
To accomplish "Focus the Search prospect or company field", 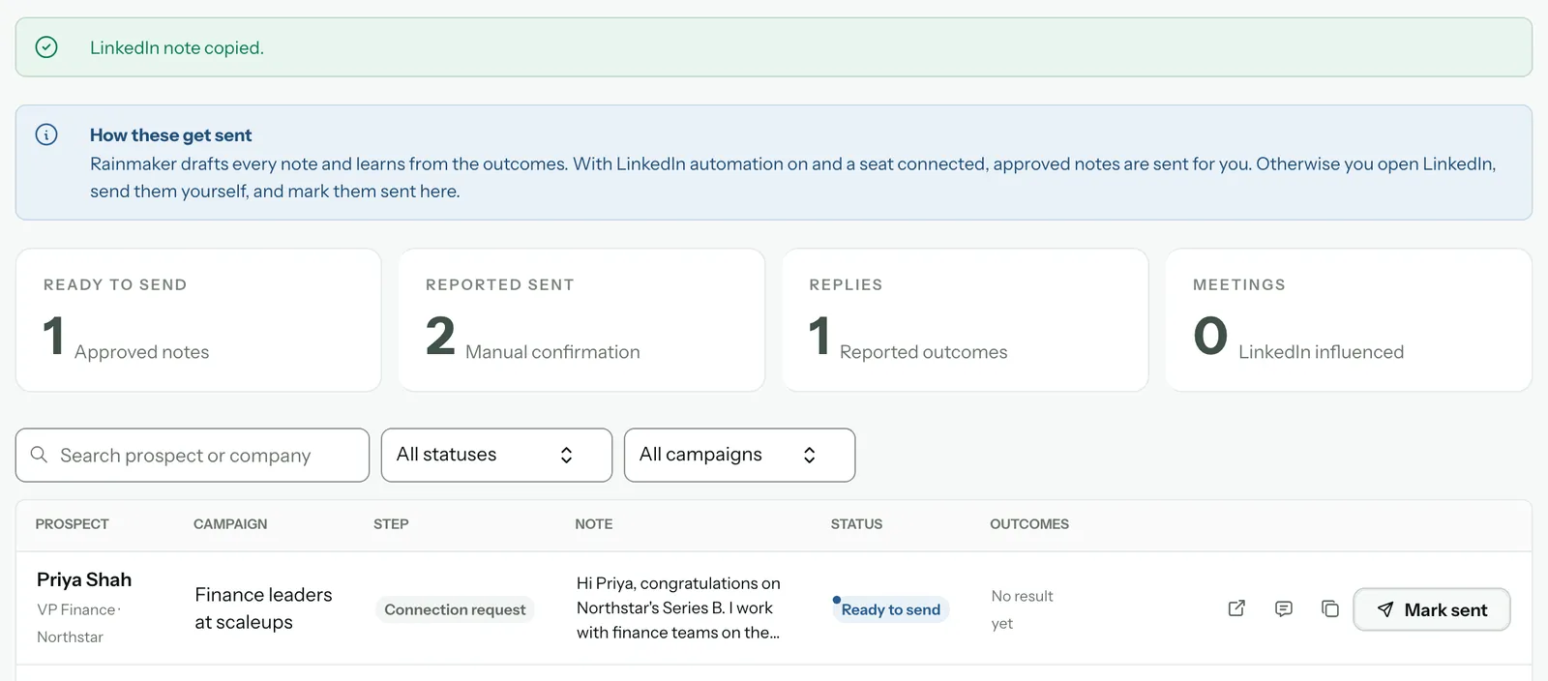I will click(193, 455).
